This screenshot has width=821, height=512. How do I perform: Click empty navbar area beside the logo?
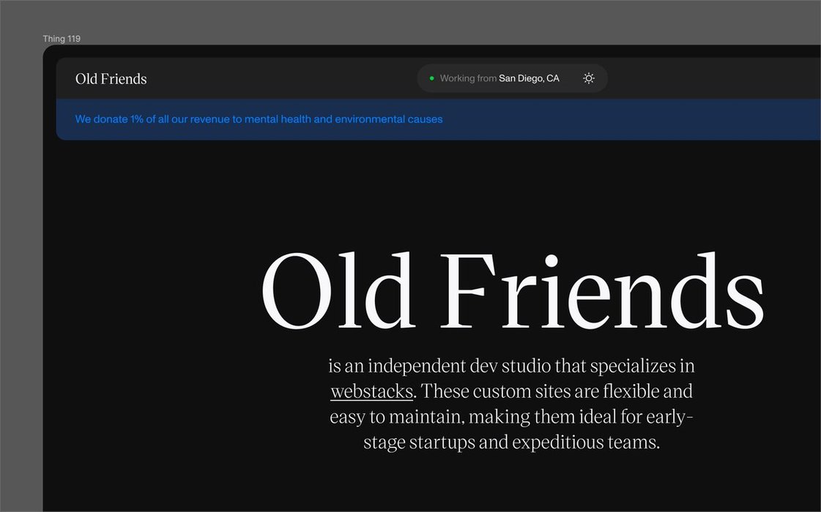click(x=278, y=79)
